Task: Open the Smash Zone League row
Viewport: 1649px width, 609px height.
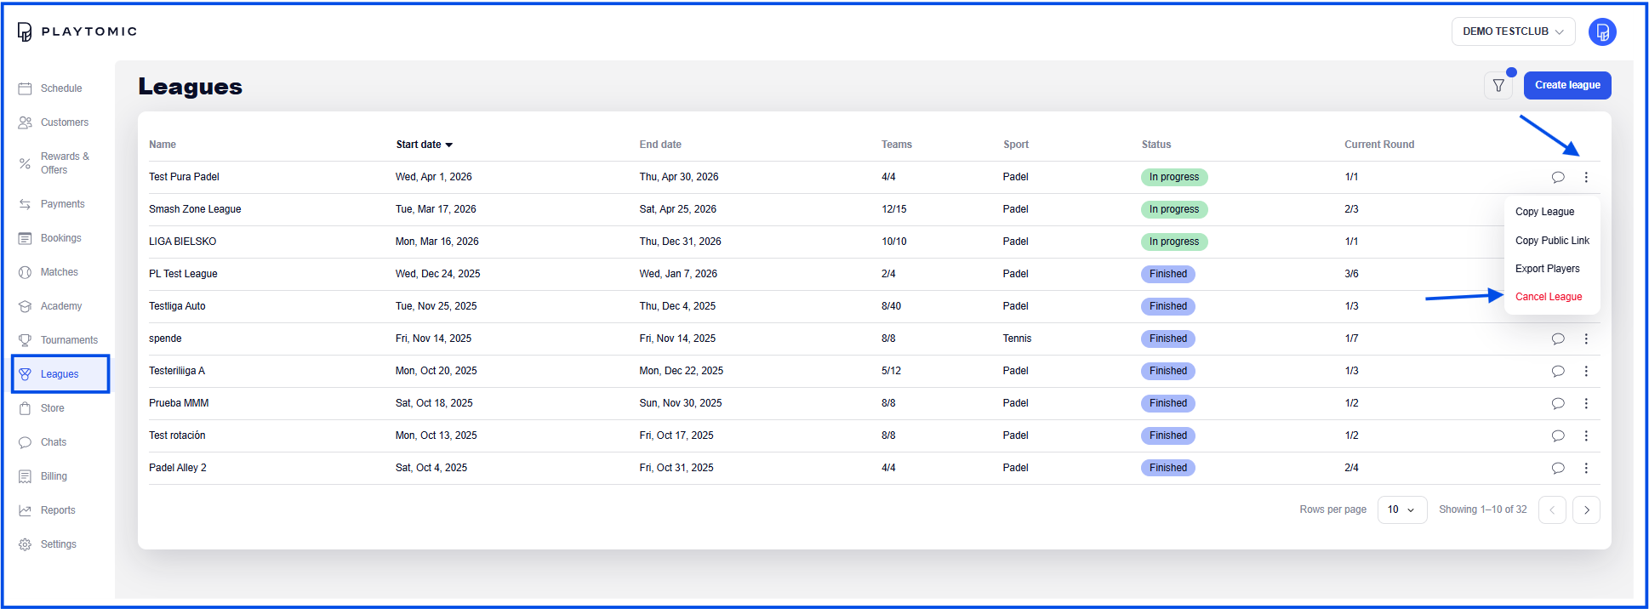Action: pos(195,209)
